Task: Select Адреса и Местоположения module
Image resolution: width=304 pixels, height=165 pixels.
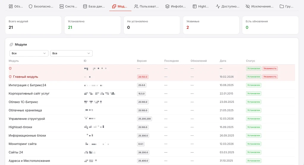Action: pyautogui.click(x=29, y=161)
